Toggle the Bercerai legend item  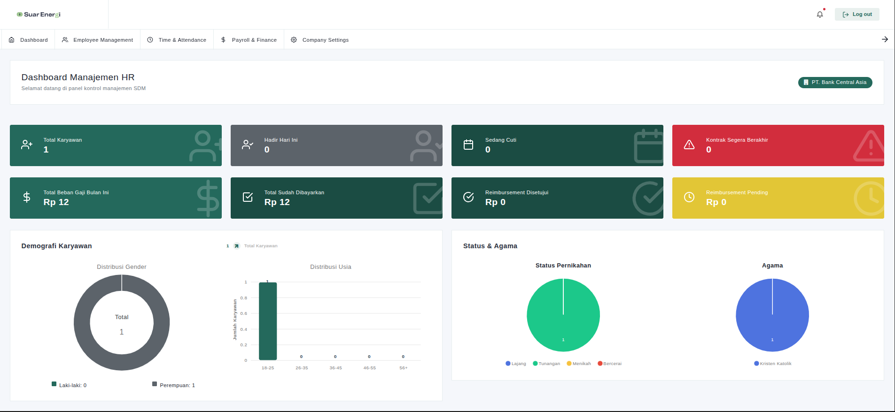point(609,364)
